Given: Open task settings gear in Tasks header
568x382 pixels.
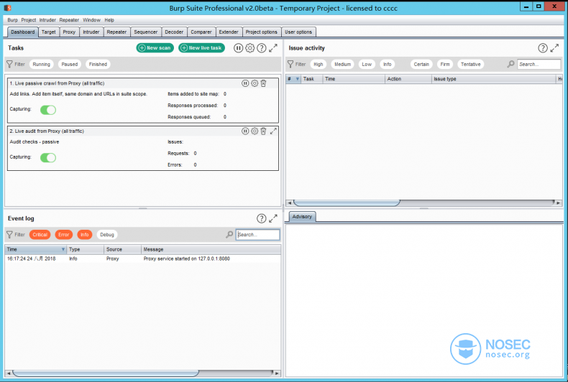Looking at the screenshot, I should [x=249, y=47].
